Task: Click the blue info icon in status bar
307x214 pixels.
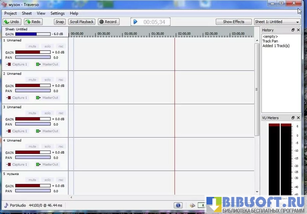Action: [x=178, y=205]
